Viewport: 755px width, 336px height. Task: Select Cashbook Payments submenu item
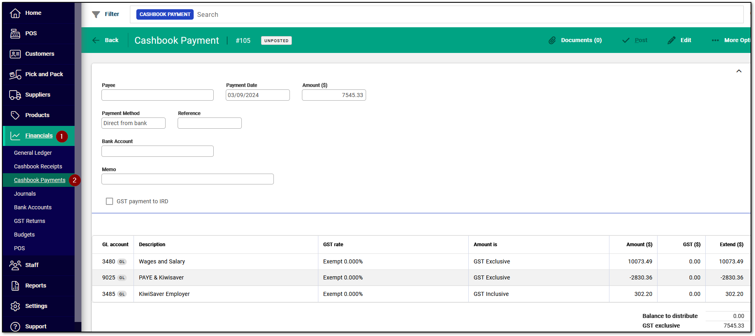[x=40, y=180]
